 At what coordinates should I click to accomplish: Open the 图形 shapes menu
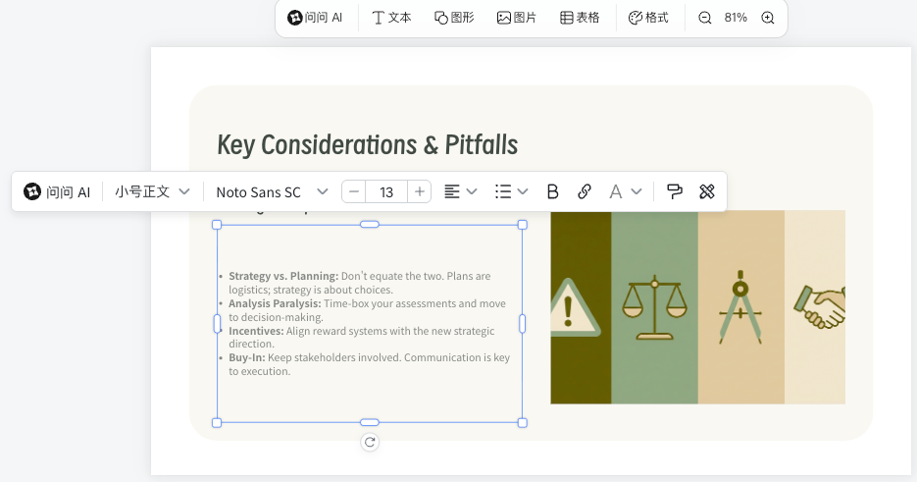[x=454, y=18]
